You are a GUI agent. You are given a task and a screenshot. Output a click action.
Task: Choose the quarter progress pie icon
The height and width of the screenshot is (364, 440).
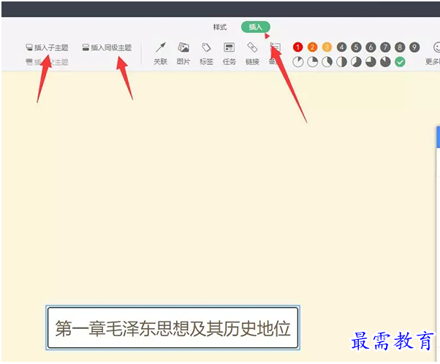coord(312,62)
